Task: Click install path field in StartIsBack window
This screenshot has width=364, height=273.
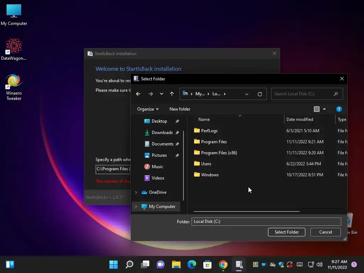Action: coord(113,169)
